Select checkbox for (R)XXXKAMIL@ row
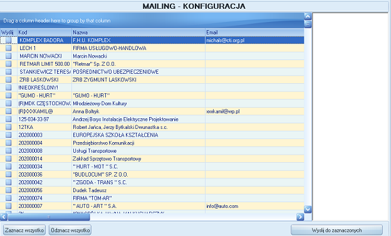The image size is (391, 236). (x=9, y=111)
